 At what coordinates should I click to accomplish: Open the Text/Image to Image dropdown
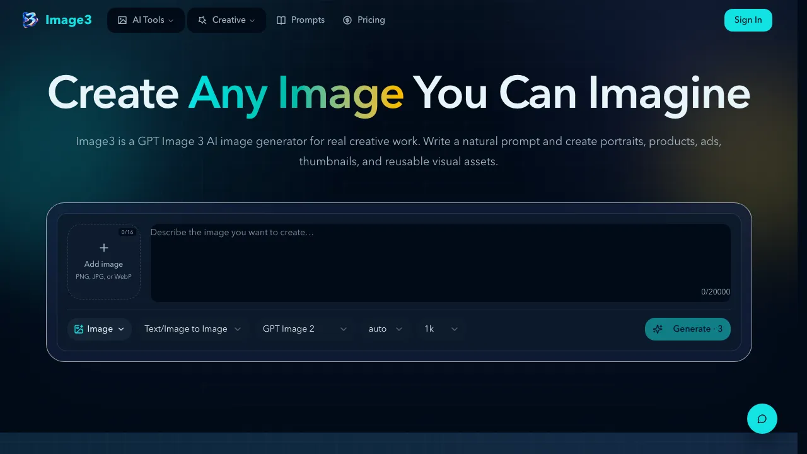pyautogui.click(x=193, y=329)
